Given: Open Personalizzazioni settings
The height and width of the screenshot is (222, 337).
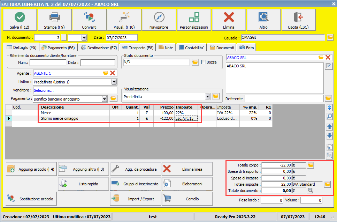Looking at the screenshot, I should (x=194, y=20).
